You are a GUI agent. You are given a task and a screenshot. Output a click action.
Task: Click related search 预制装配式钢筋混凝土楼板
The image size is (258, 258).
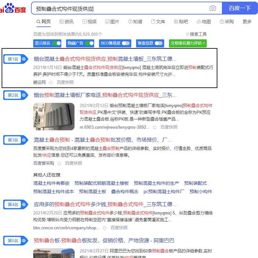[102, 183]
